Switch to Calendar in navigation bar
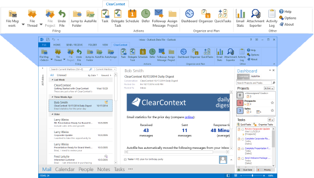 tap(64, 169)
